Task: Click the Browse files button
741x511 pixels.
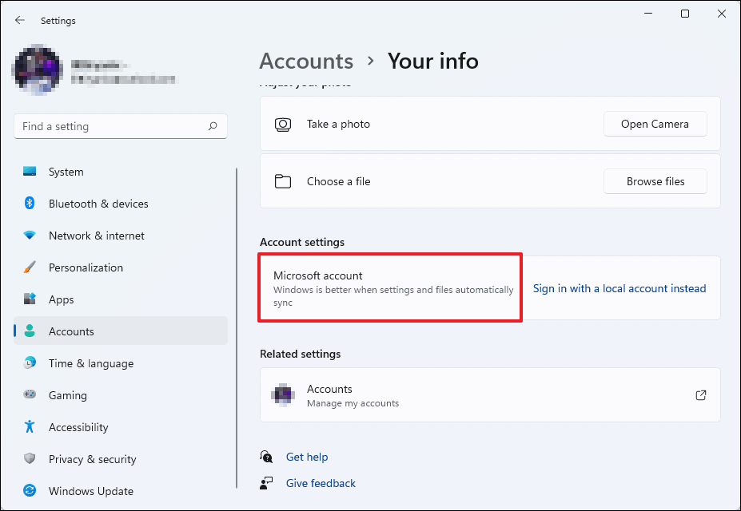Action: click(655, 181)
